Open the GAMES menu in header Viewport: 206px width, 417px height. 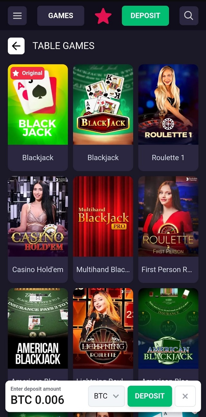coord(61,16)
